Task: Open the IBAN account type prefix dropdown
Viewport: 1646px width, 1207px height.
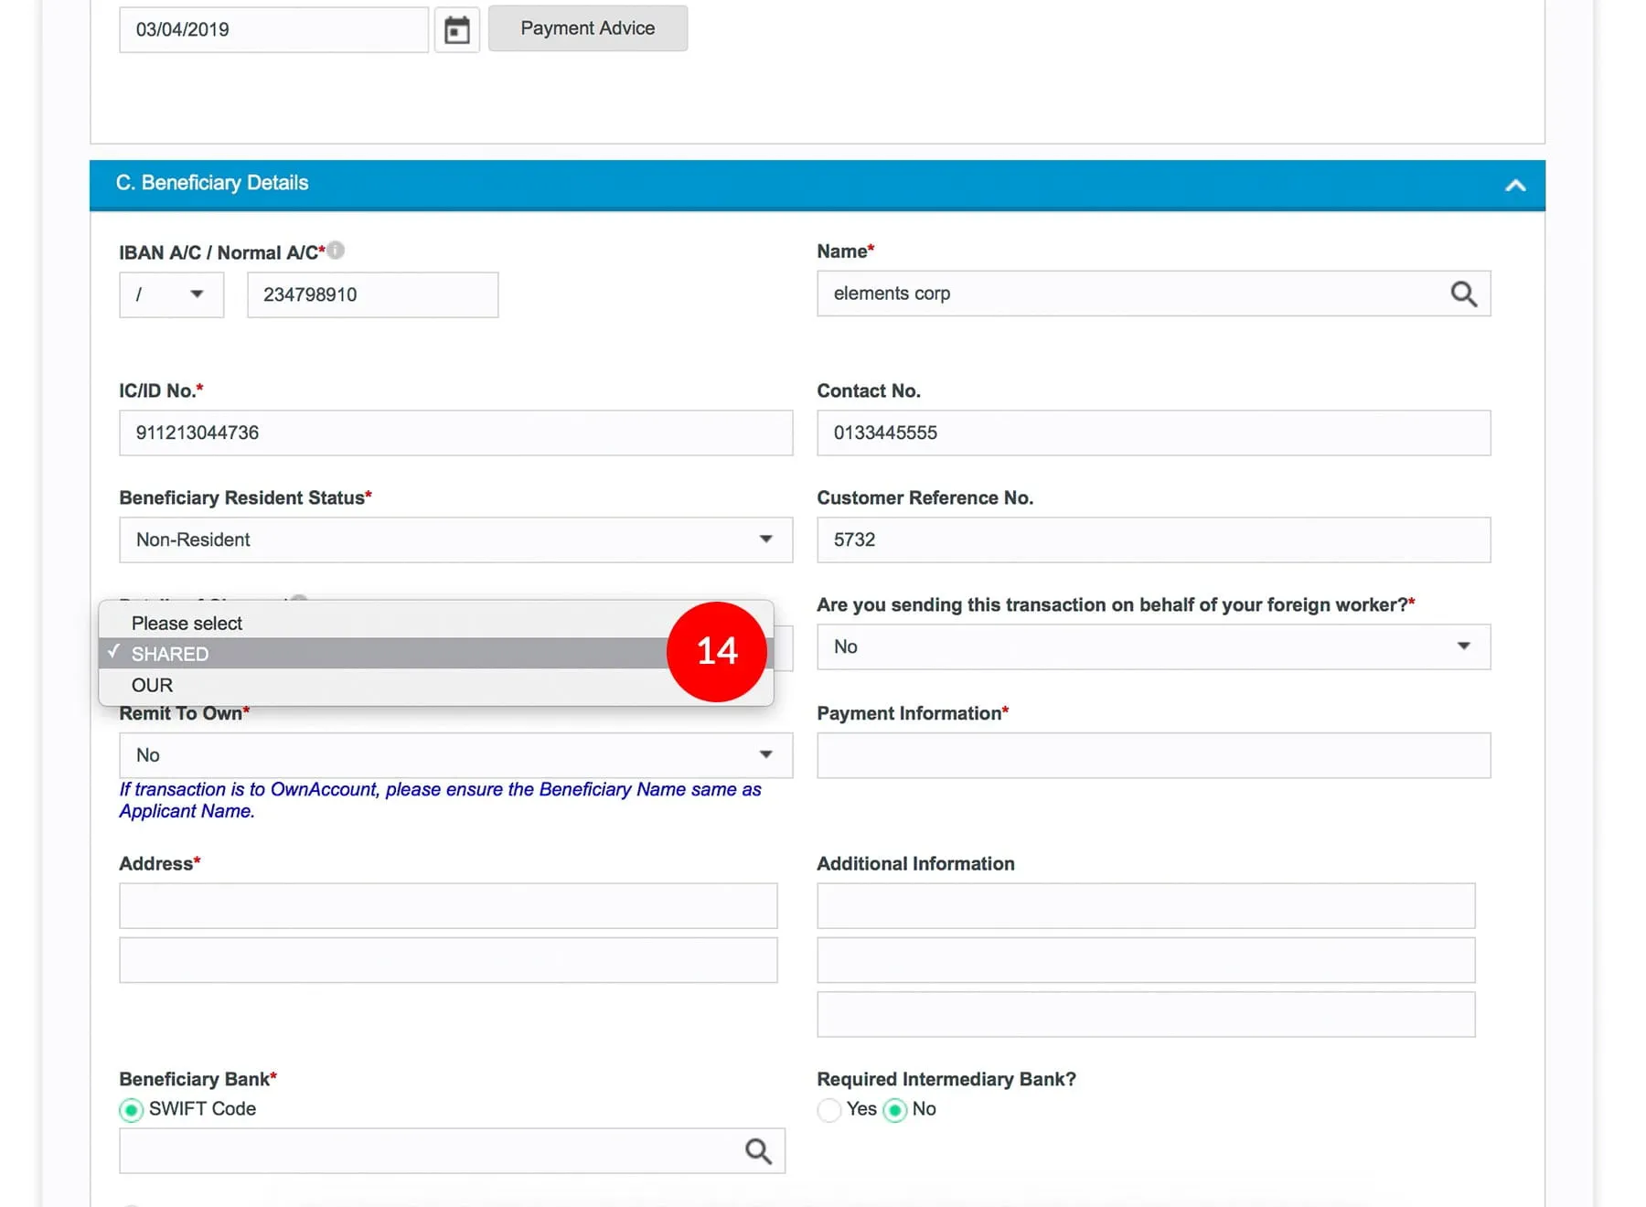Action: 171,295
